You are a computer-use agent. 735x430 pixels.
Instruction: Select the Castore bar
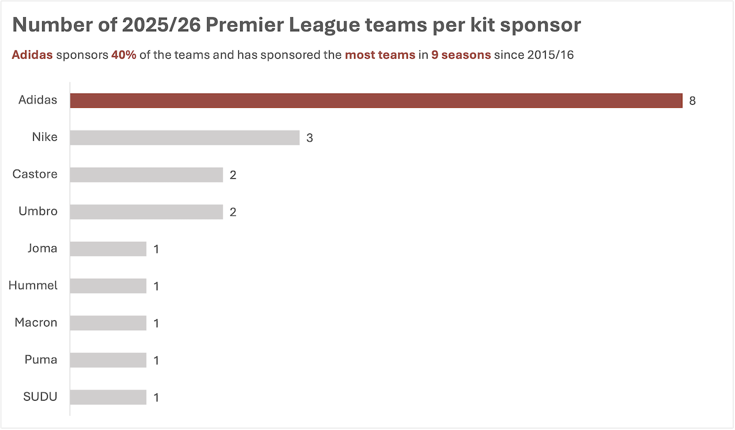point(146,175)
